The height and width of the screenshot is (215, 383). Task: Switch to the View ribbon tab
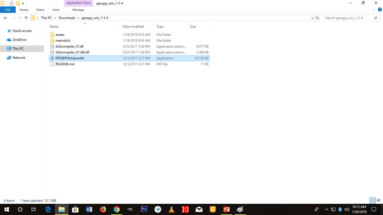56,10
